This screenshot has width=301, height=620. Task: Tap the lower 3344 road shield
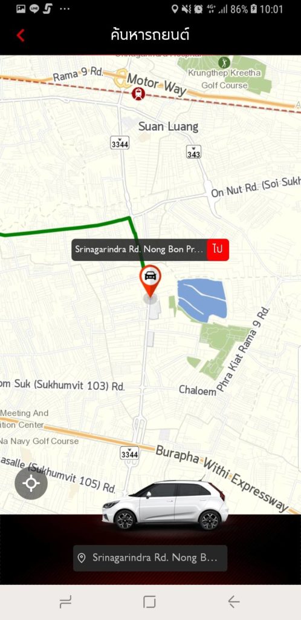coord(129,453)
